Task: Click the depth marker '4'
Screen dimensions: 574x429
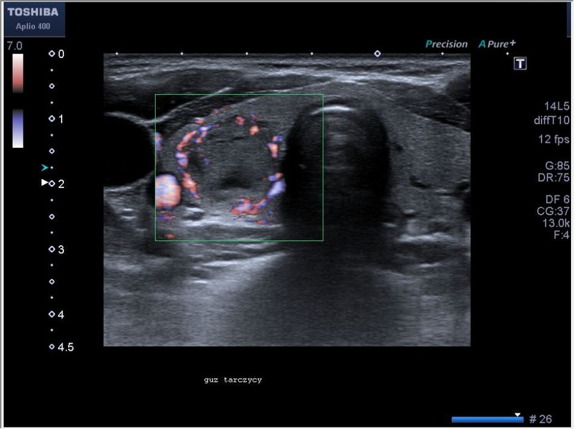Action: (61, 314)
